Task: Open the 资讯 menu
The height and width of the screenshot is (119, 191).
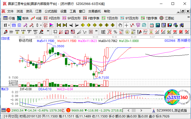Action: pos(29,11)
